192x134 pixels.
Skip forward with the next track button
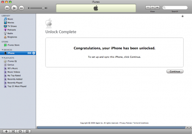(x=22, y=8)
